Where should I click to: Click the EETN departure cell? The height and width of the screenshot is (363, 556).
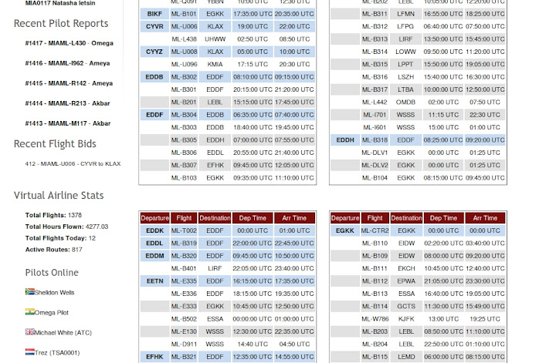point(154,281)
